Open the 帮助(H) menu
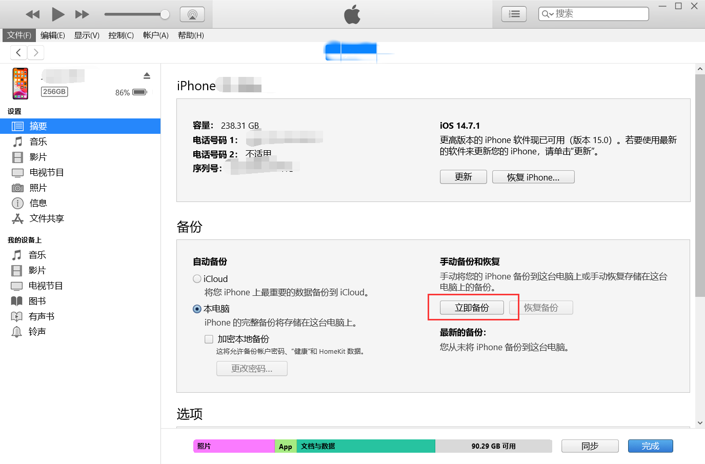This screenshot has height=464, width=705. coord(191,35)
